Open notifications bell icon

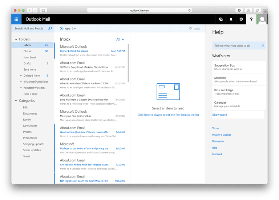[x=231, y=19]
